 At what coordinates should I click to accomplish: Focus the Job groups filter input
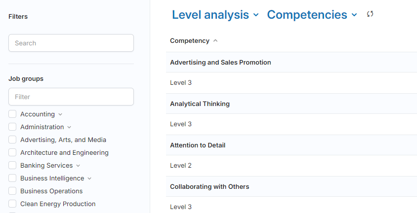pos(71,97)
